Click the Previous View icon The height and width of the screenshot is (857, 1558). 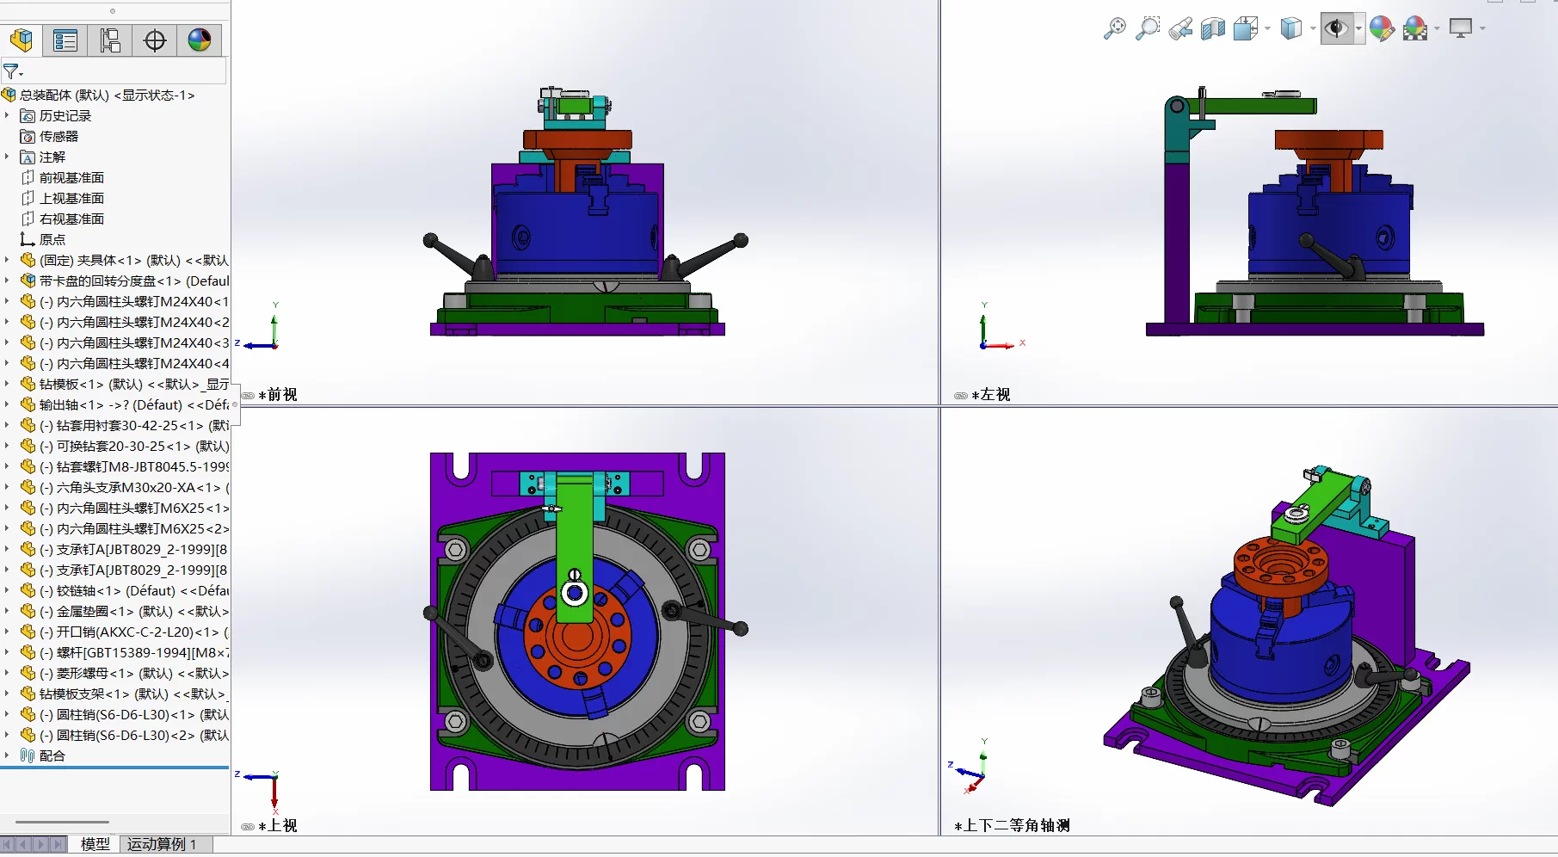pyautogui.click(x=1180, y=28)
